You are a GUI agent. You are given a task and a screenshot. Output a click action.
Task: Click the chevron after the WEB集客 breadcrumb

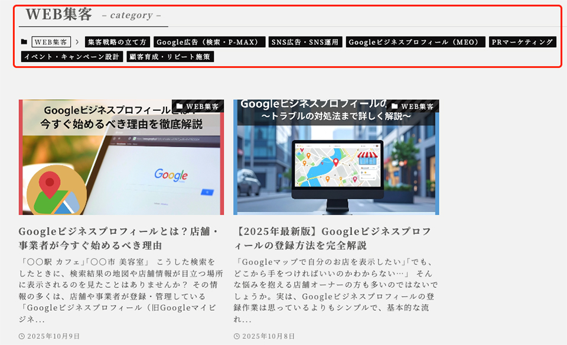[77, 42]
